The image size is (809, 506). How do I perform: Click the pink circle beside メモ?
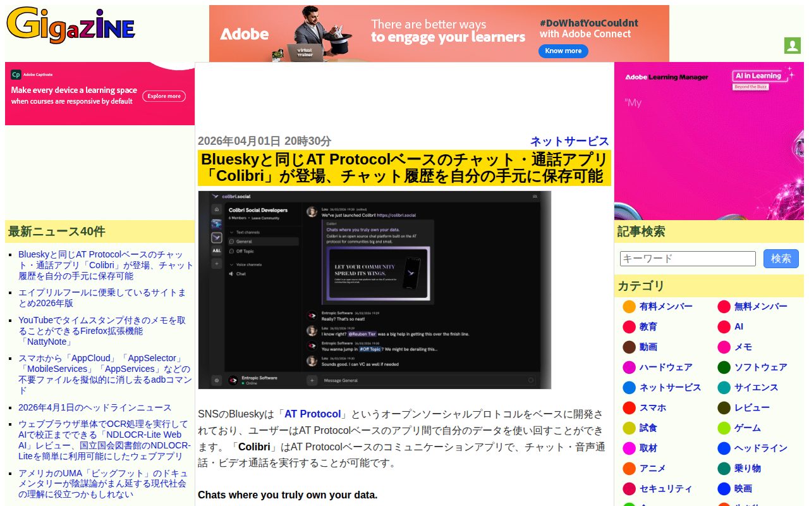coord(724,347)
